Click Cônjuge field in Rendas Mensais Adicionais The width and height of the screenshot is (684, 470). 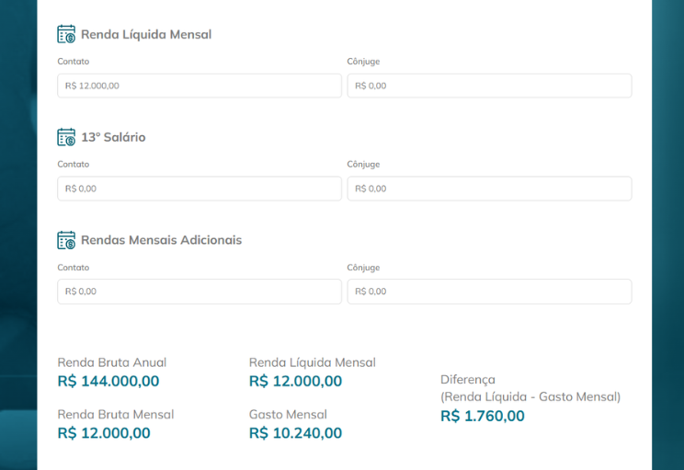[x=489, y=292]
